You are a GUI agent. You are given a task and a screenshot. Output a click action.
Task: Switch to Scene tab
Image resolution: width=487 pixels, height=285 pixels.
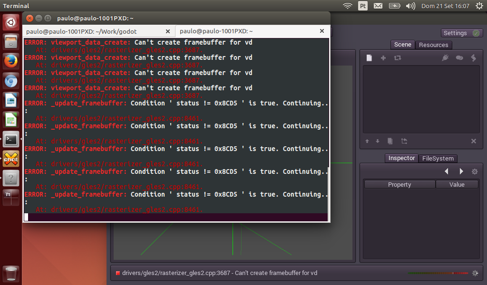pyautogui.click(x=402, y=45)
